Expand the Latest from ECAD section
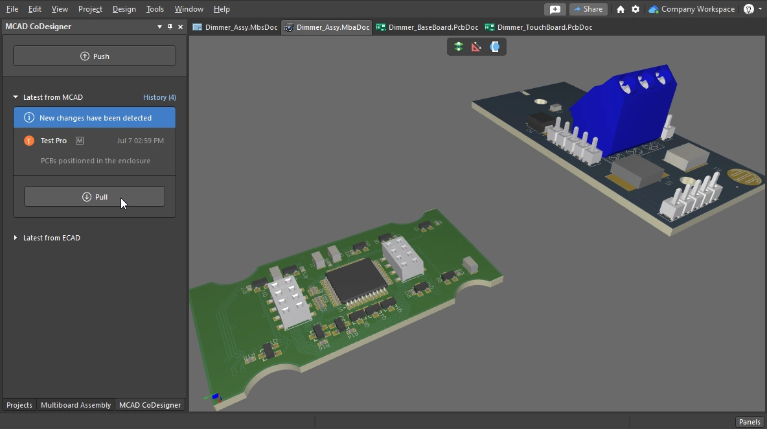Screen dimensions: 767x429 pos(16,238)
